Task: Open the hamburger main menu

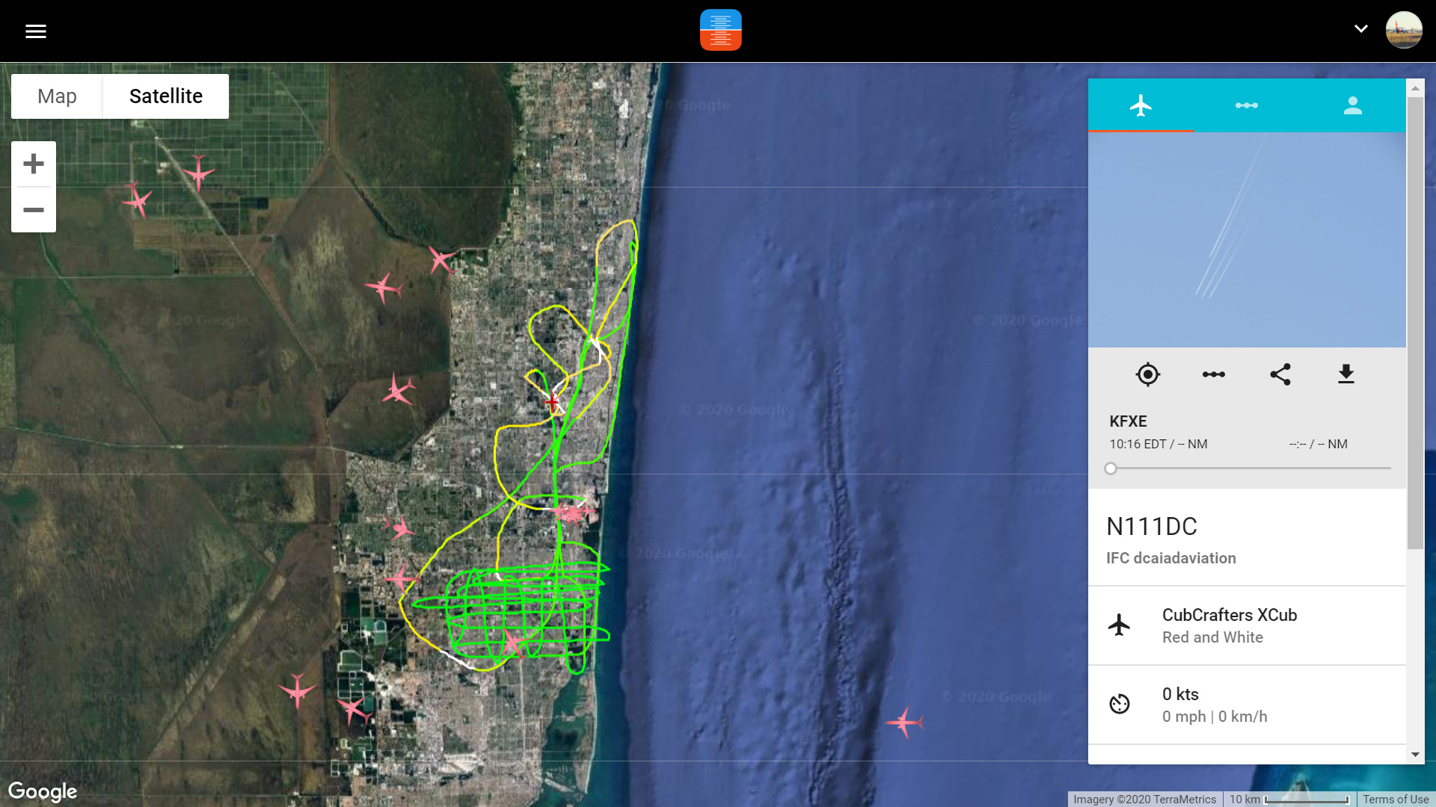Action: pyautogui.click(x=35, y=31)
